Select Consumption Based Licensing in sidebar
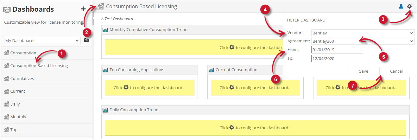417x140 pixels. pos(39,66)
